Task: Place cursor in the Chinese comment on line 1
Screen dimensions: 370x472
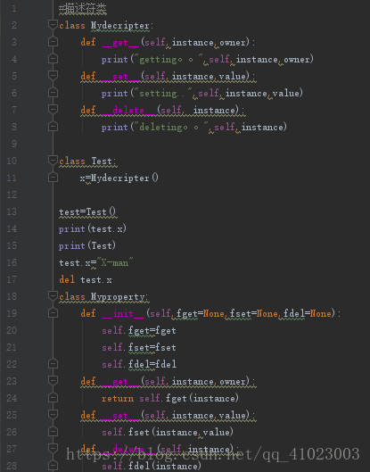Action: 82,9
